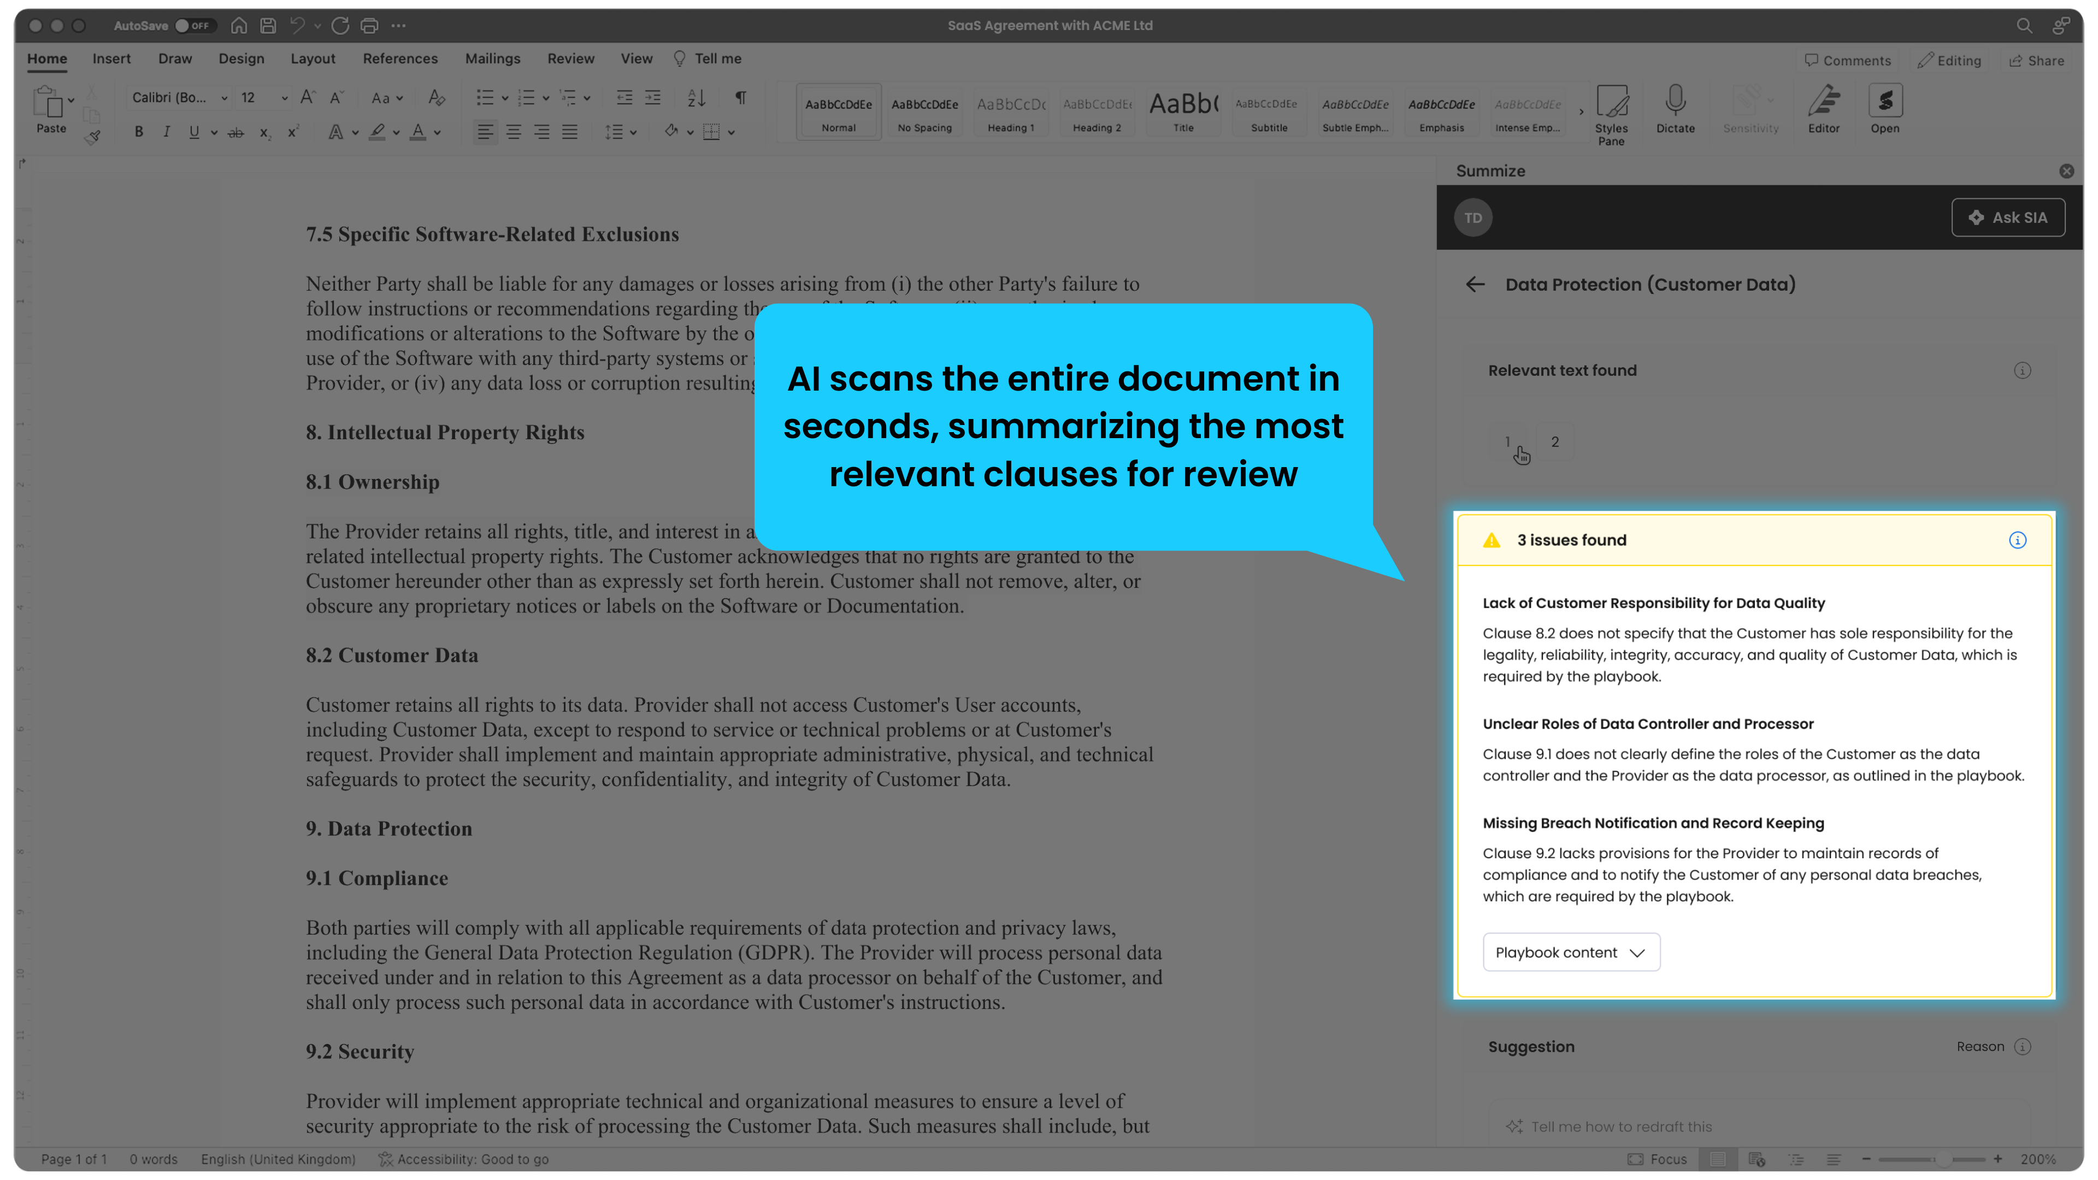Click the info icon in issues found
Viewport: 2098px width, 1180px height.
2017,540
